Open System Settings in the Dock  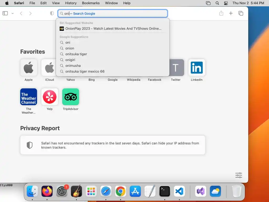(62, 191)
